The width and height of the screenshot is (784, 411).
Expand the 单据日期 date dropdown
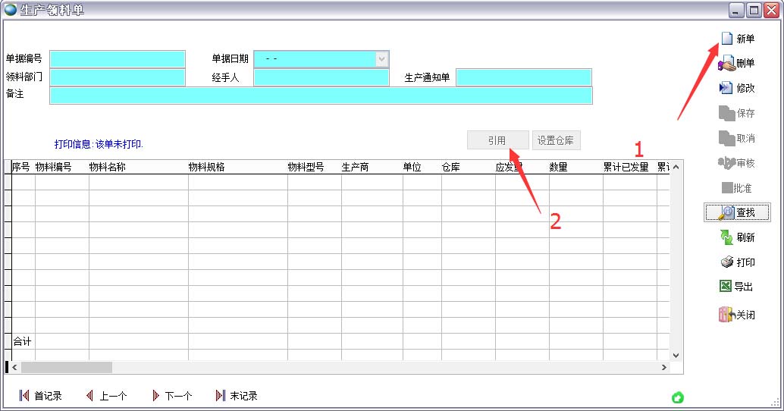(381, 59)
